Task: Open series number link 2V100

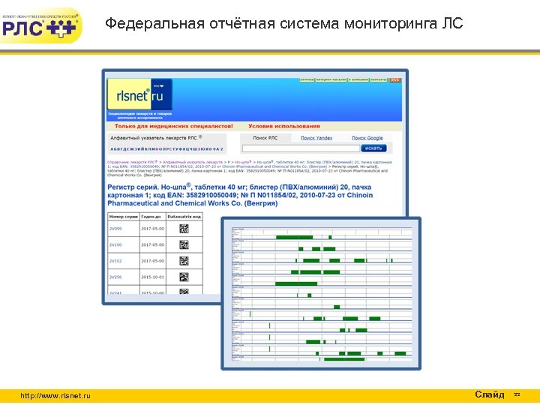Action: coord(115,244)
